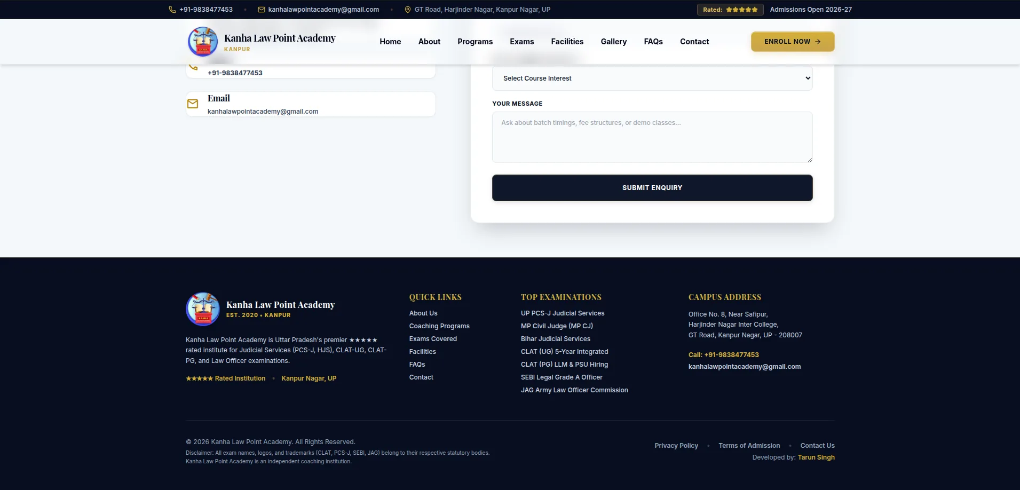Click the Kanpur Nagar, UP footer text
The image size is (1020, 490).
coord(309,378)
